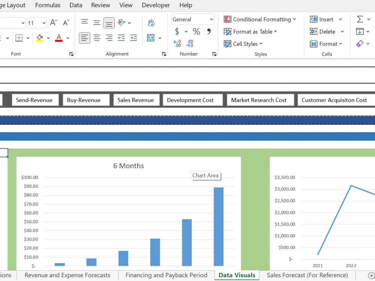Open Conditional Formatting menu

tap(260, 19)
